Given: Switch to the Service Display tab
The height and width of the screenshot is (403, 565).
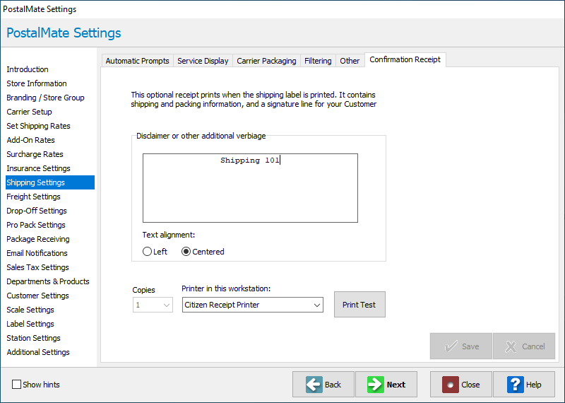Looking at the screenshot, I should [203, 61].
